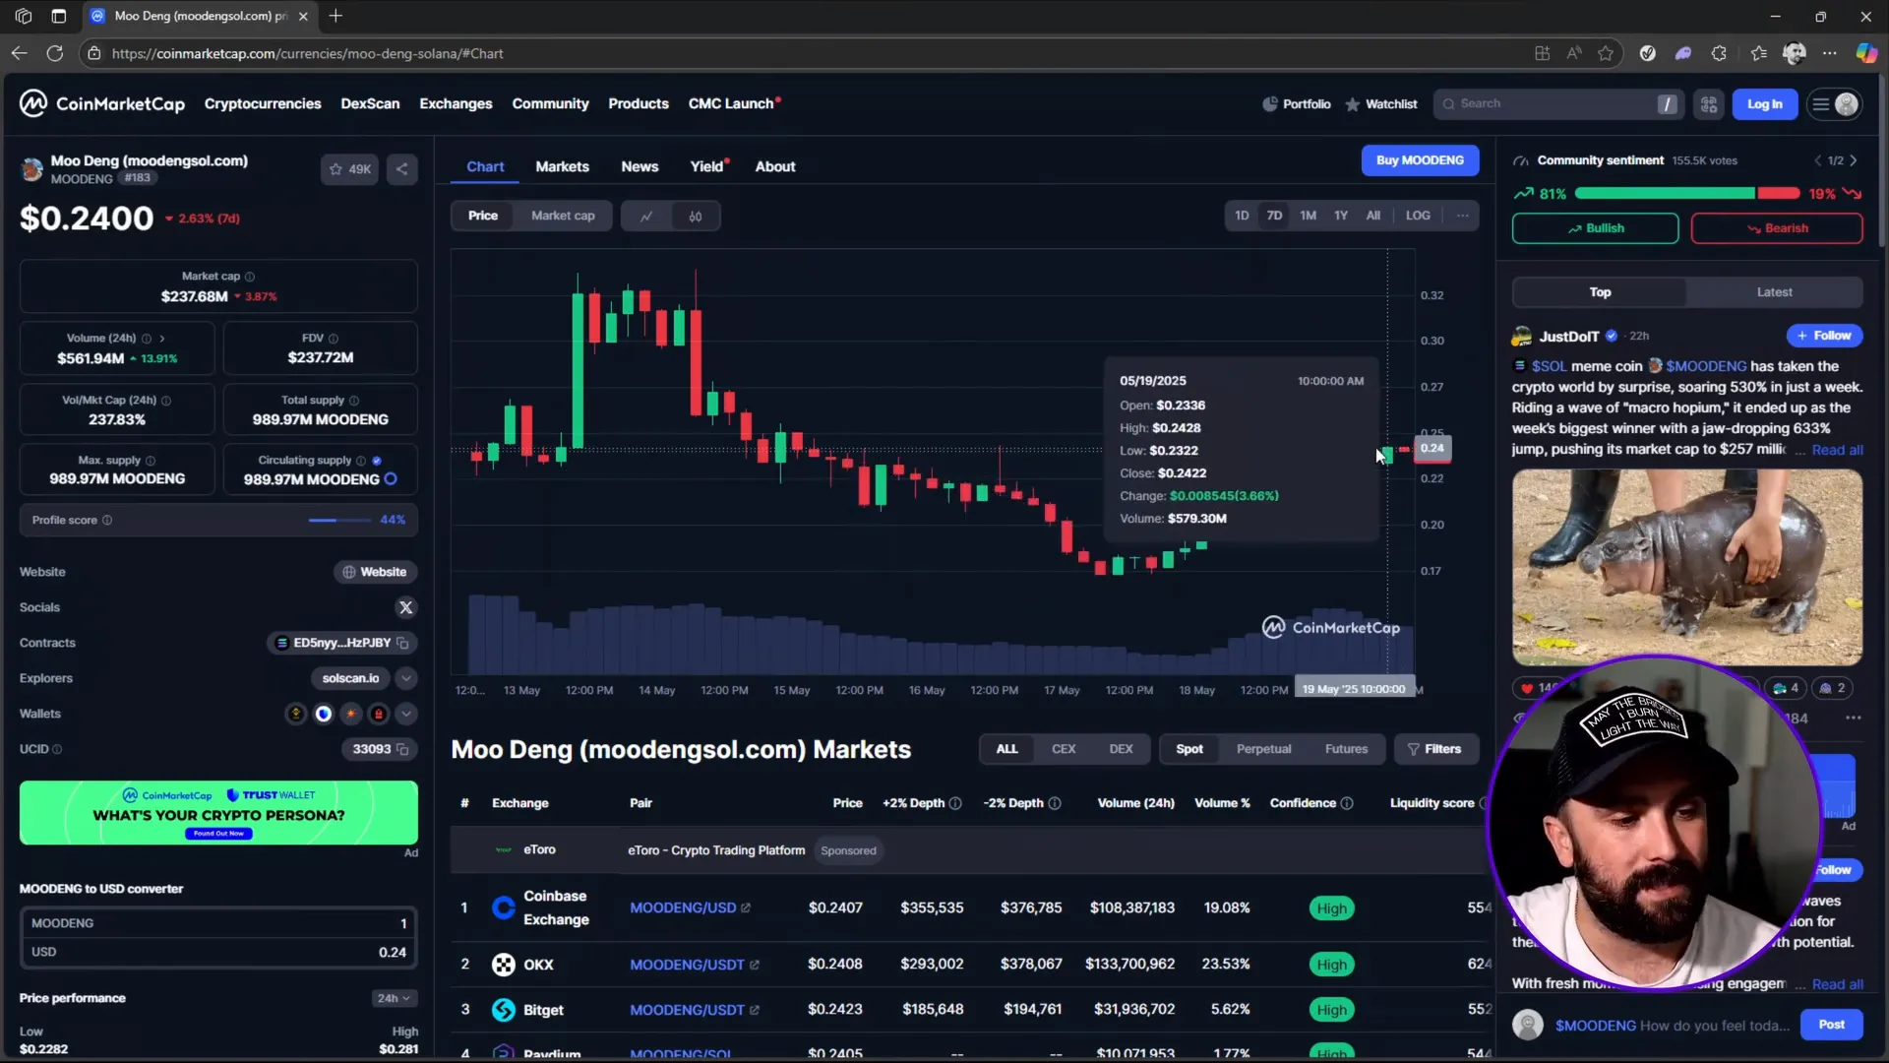1889x1063 pixels.
Task: Open the Cryptocurrencies nav menu
Action: pos(263,103)
